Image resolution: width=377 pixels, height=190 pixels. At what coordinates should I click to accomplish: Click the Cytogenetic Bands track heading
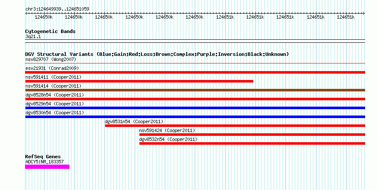50,31
